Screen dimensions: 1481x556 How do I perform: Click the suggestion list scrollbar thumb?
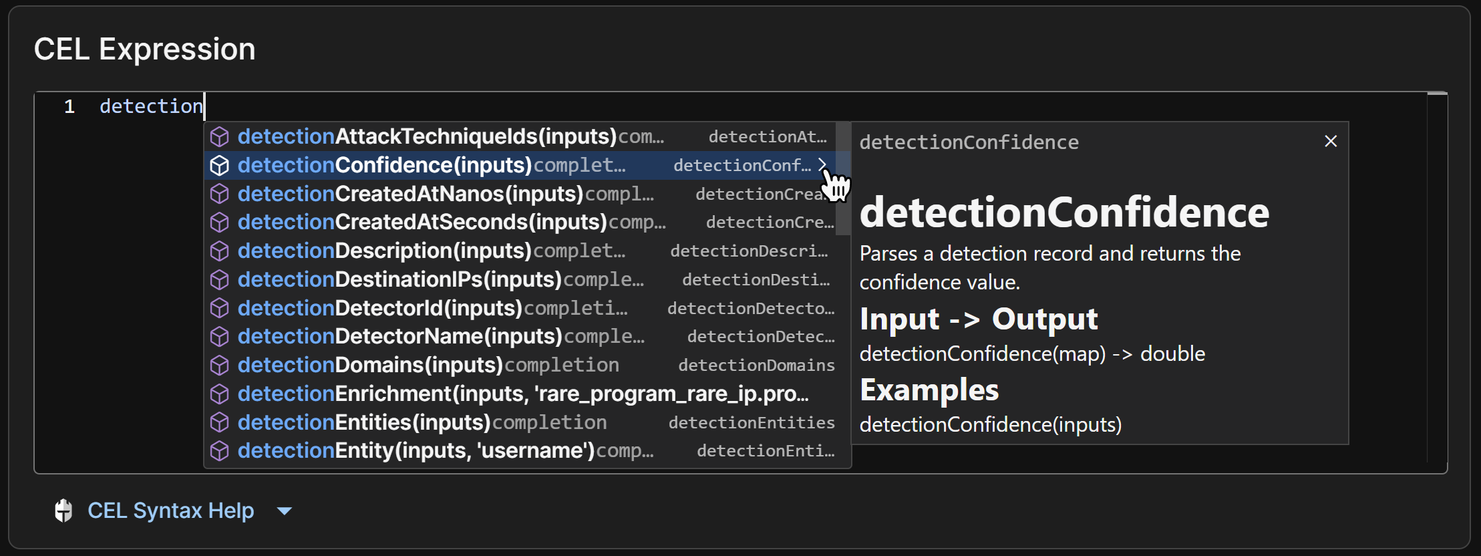[x=843, y=179]
